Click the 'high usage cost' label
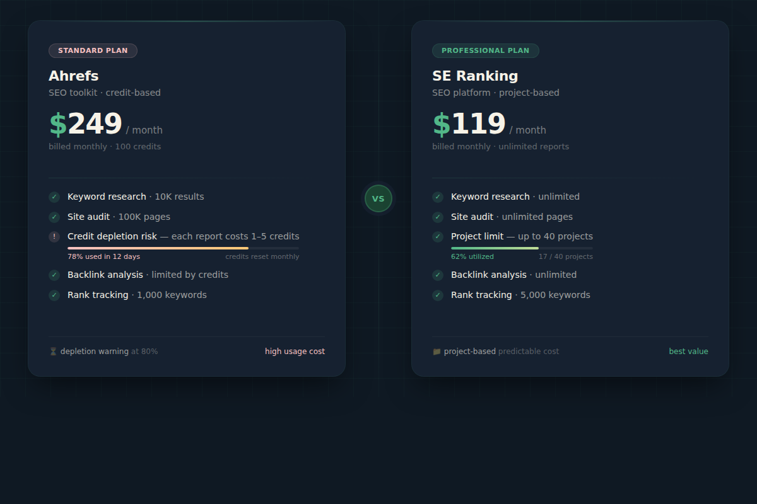The image size is (757, 504). pyautogui.click(x=295, y=352)
